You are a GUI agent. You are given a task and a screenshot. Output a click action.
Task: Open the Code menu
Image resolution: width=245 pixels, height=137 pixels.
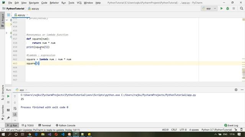click(x=44, y=3)
